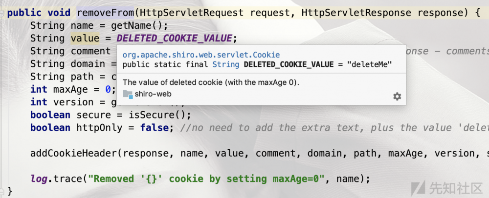Click the addCookieHeader method call
The height and width of the screenshot is (198, 489).
[73, 153]
